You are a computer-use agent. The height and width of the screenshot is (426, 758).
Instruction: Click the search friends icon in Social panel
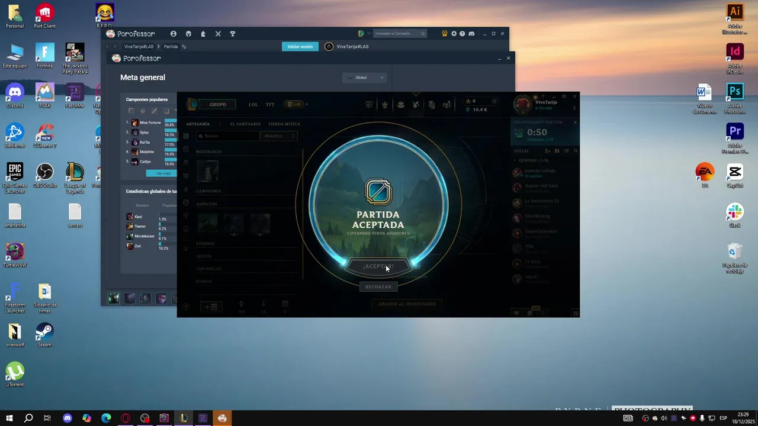[576, 151]
